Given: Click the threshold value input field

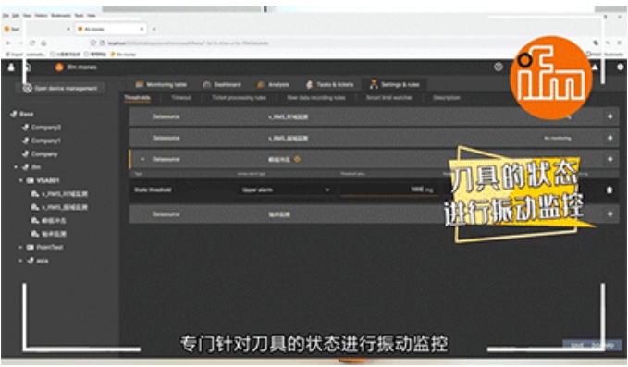Looking at the screenshot, I should (x=388, y=190).
